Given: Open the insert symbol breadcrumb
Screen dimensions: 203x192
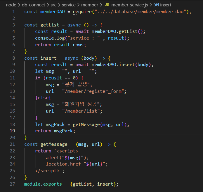Looking at the screenshot, I should tap(166, 5).
